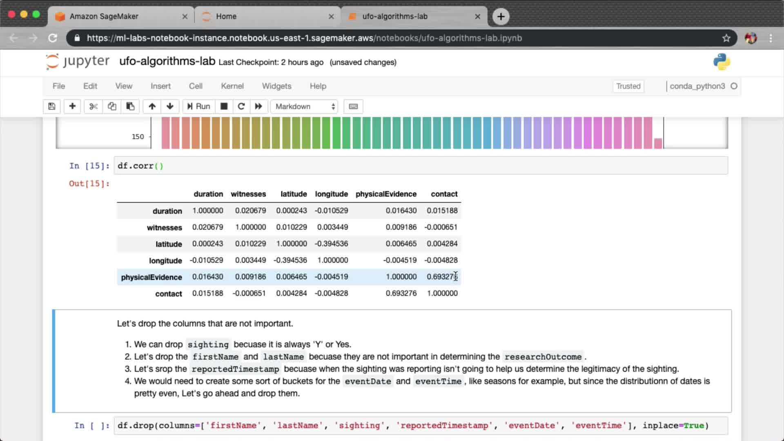The height and width of the screenshot is (441, 784).
Task: Click the Run button
Action: click(198, 107)
